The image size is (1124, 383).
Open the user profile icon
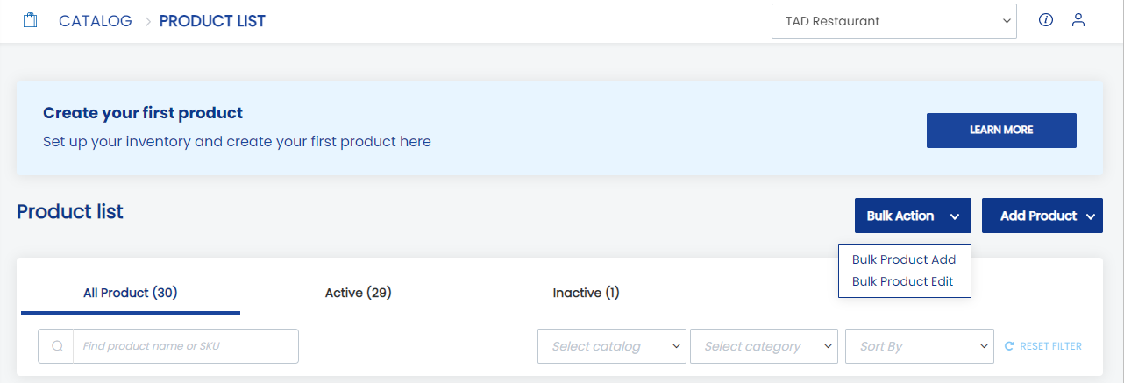pyautogui.click(x=1078, y=20)
